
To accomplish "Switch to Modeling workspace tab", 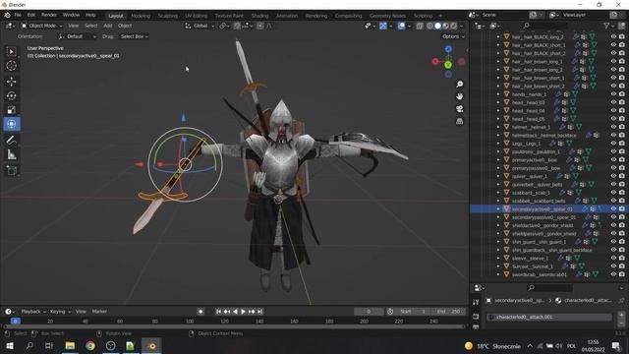I will (141, 16).
